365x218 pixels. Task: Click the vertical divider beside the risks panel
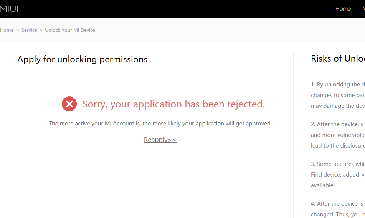294,134
